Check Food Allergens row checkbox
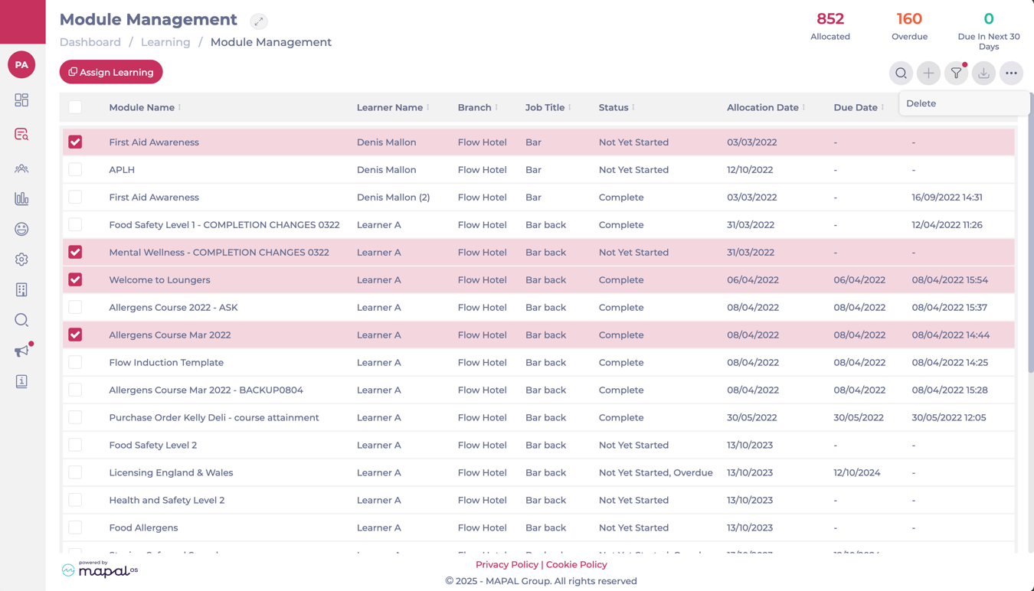Viewport: 1034px width, 591px height. [x=75, y=527]
